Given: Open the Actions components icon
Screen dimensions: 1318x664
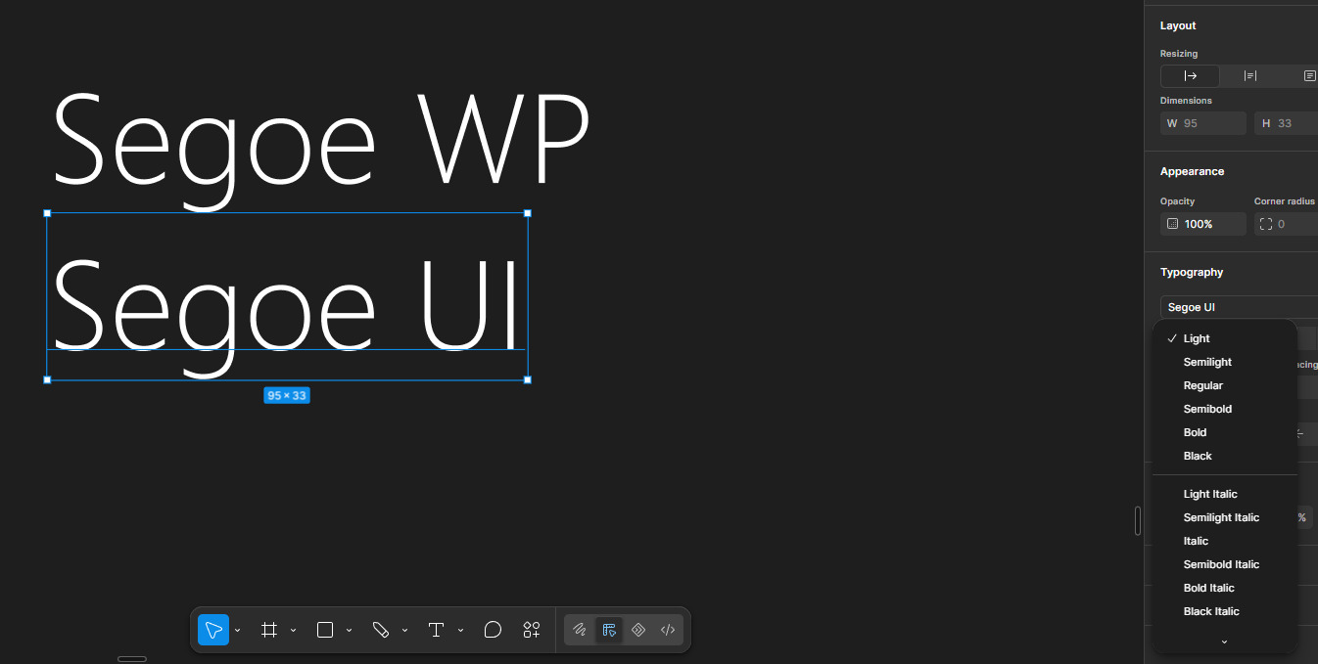Looking at the screenshot, I should tap(532, 630).
